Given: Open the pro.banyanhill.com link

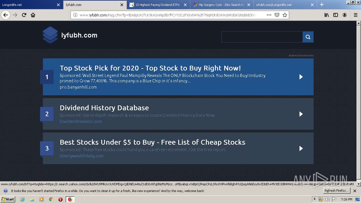Looking at the screenshot, I should (x=78, y=87).
